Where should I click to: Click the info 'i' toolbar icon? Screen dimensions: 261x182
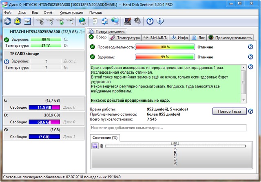click(x=160, y=21)
